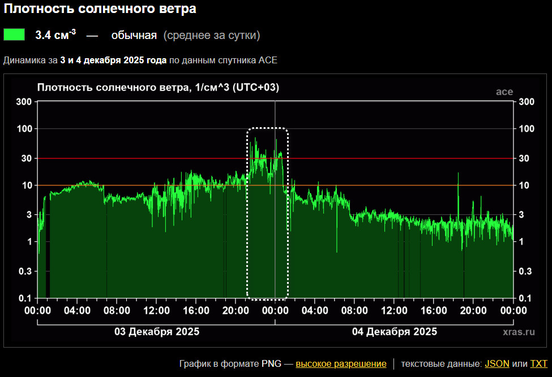
Task: Click the 0.1 label on right axis
Action: [526, 298]
